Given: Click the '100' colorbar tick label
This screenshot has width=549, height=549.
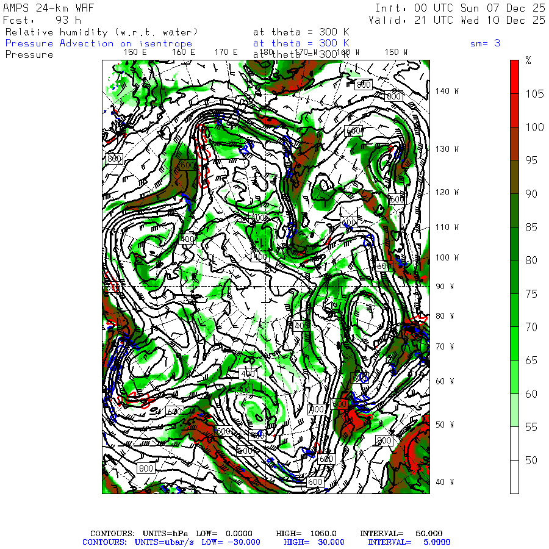Looking at the screenshot, I should 534,127.
